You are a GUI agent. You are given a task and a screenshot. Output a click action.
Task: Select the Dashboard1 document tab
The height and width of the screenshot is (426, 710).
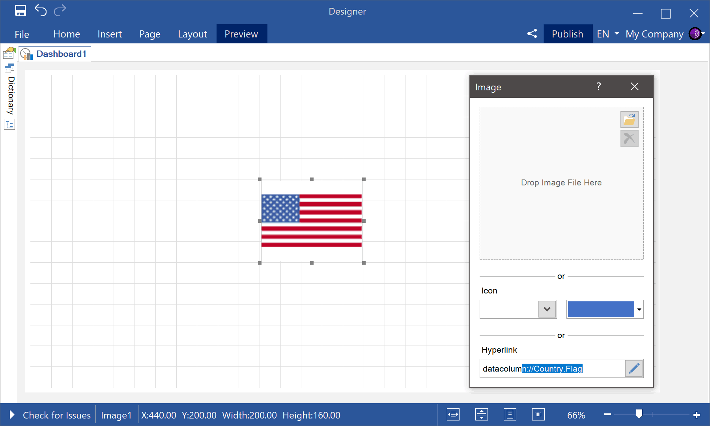[55, 54]
